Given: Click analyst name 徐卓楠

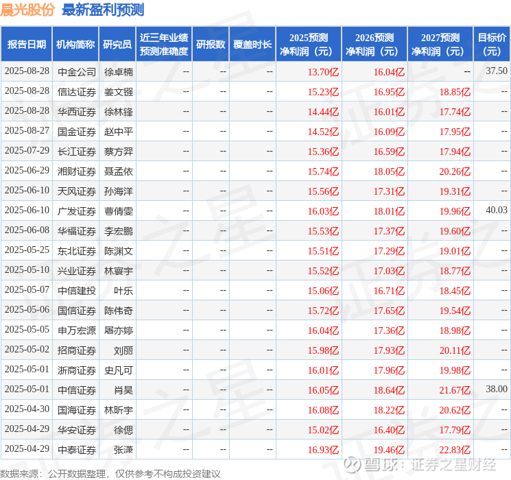Looking at the screenshot, I should coord(118,72).
